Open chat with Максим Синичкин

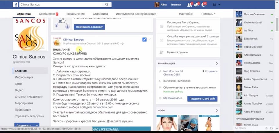click(255, 14)
